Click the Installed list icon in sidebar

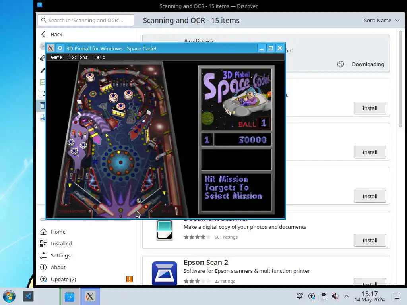[43, 243]
